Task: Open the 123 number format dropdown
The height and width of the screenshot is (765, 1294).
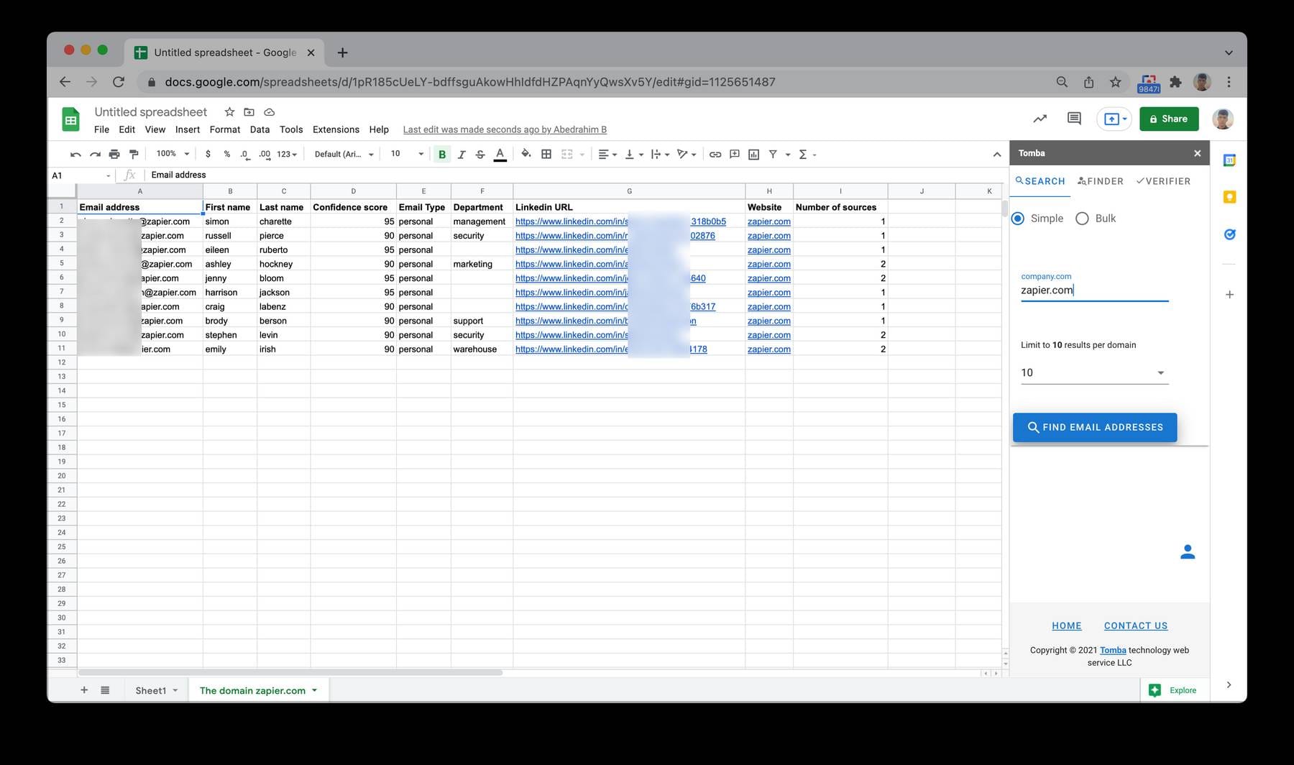Action: (287, 155)
